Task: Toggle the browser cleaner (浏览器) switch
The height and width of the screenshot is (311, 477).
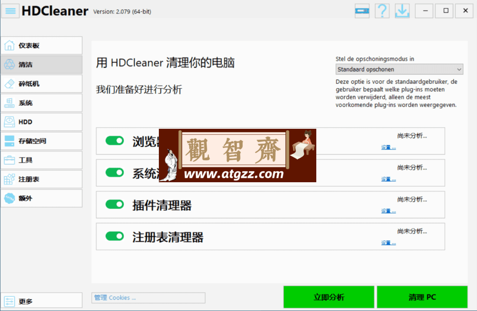Action: (115, 140)
